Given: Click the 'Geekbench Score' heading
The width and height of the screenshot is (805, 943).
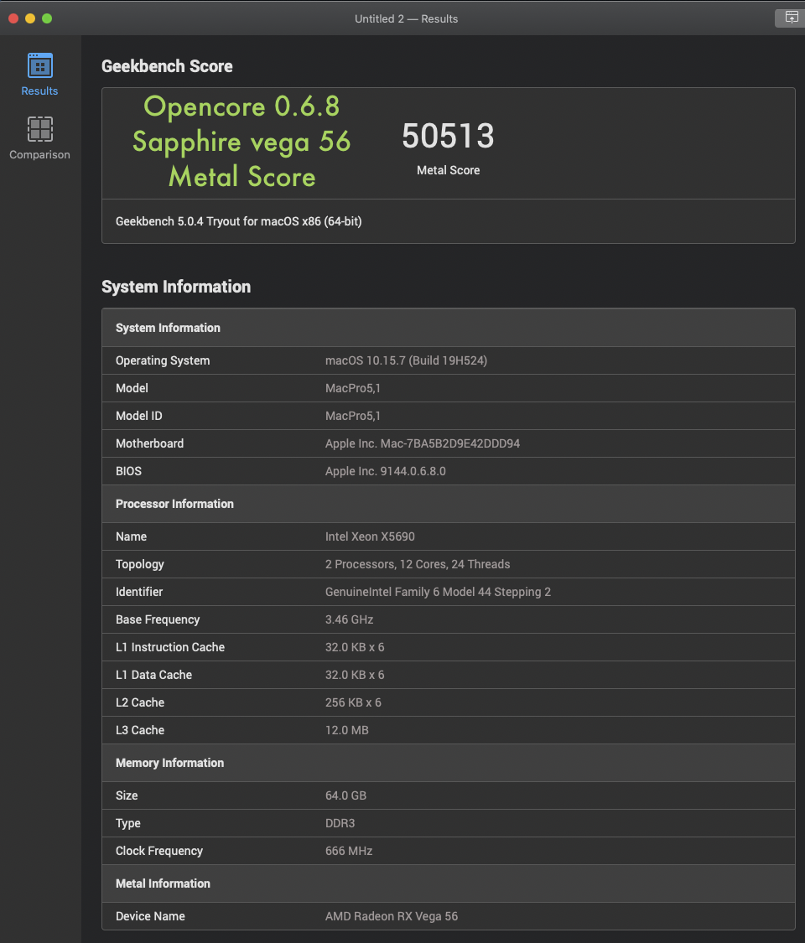Looking at the screenshot, I should pyautogui.click(x=167, y=66).
